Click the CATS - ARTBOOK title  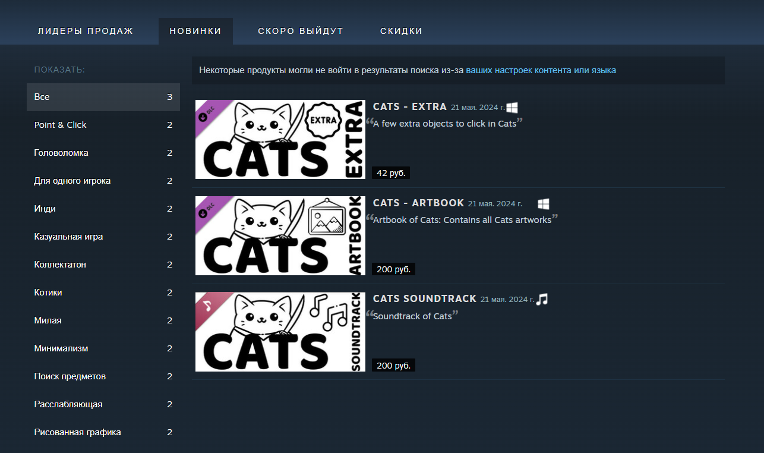tap(418, 203)
